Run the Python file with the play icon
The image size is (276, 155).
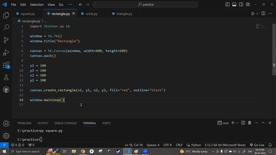[x=253, y=13]
